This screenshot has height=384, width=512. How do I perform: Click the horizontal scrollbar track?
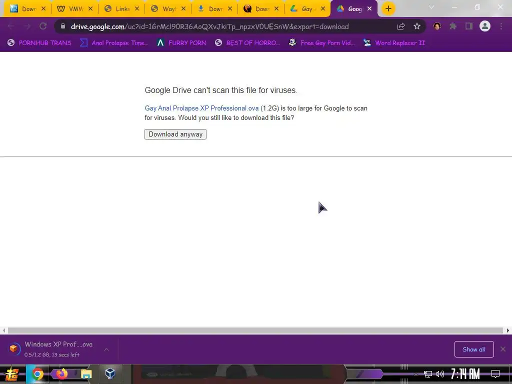[255, 330]
